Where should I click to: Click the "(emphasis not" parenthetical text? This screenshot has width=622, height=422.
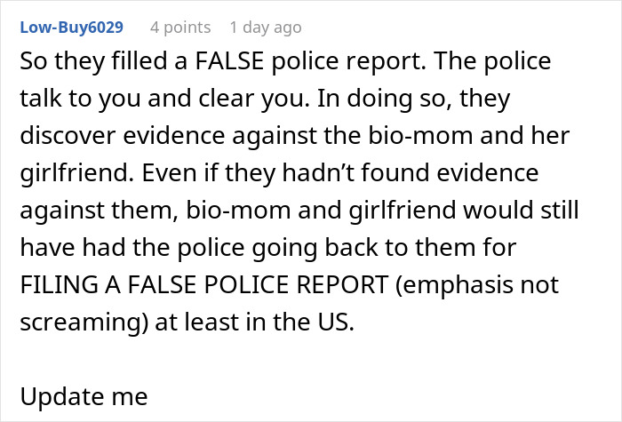(477, 285)
